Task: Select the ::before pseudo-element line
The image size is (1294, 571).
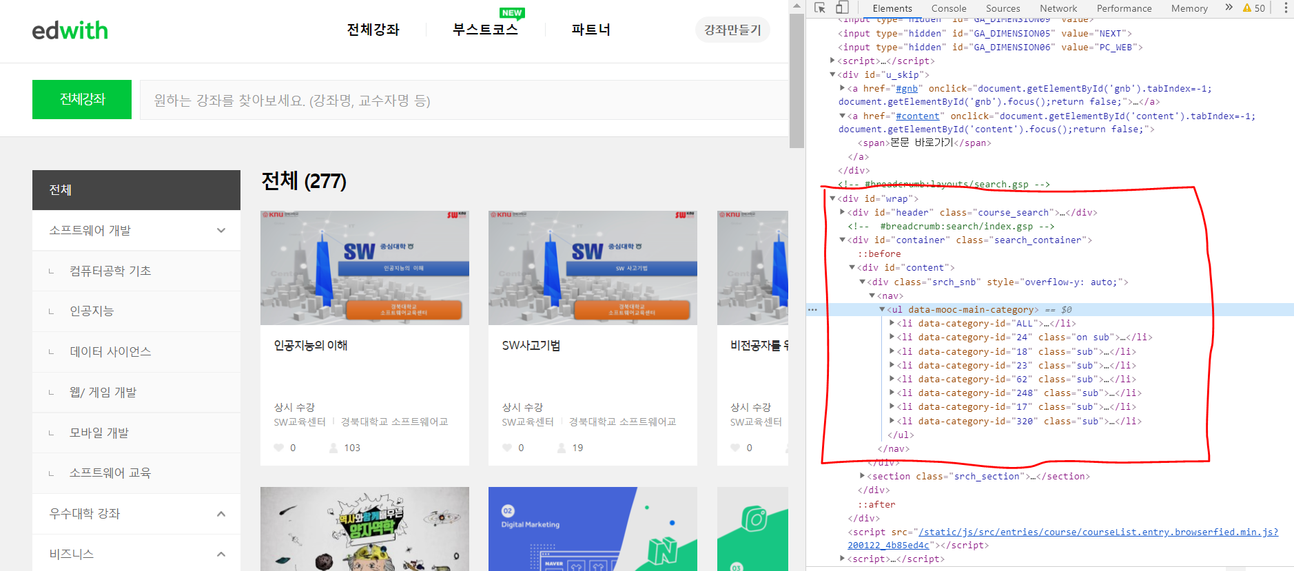Action: [x=879, y=253]
